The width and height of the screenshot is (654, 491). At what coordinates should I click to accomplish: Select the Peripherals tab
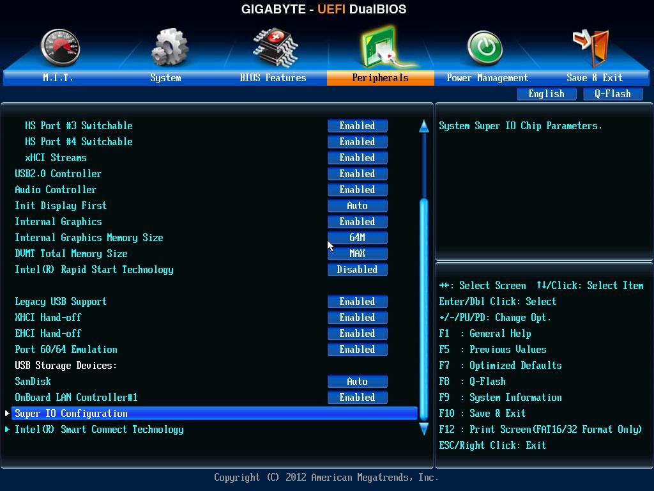381,77
